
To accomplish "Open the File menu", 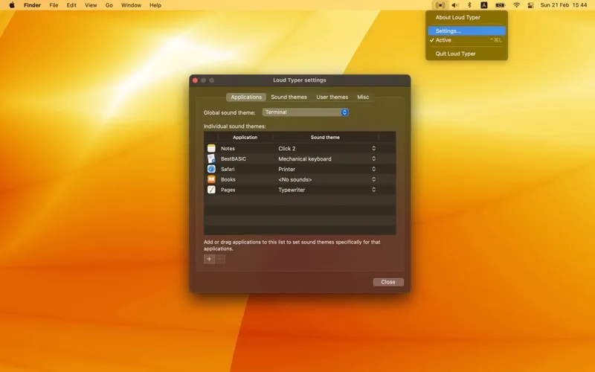I will coord(54,5).
